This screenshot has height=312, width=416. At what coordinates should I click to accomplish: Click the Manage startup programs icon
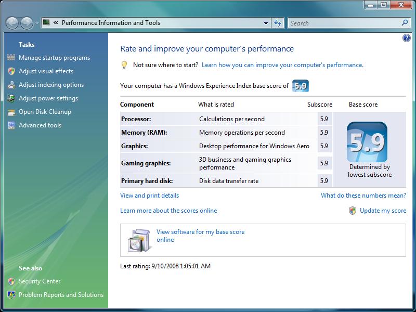click(11, 57)
